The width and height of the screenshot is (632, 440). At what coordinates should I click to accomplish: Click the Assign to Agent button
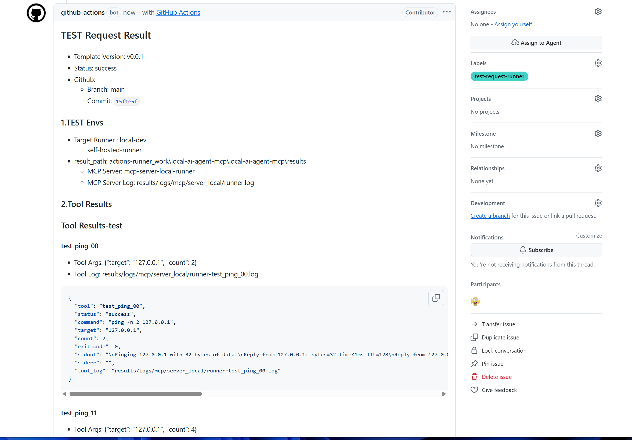point(536,43)
